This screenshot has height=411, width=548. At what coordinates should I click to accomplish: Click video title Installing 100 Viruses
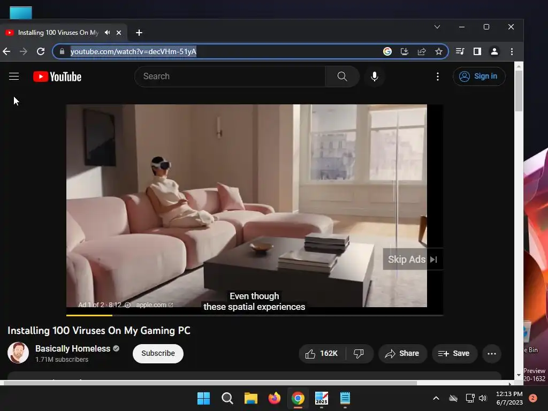99,331
